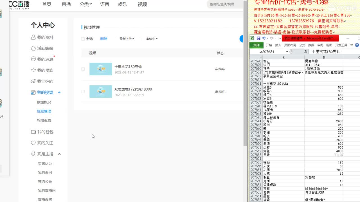Screen dimensions: 360x202
Task: Switch to Excel 开发工具 ribbon tab
Action: tap(341, 45)
